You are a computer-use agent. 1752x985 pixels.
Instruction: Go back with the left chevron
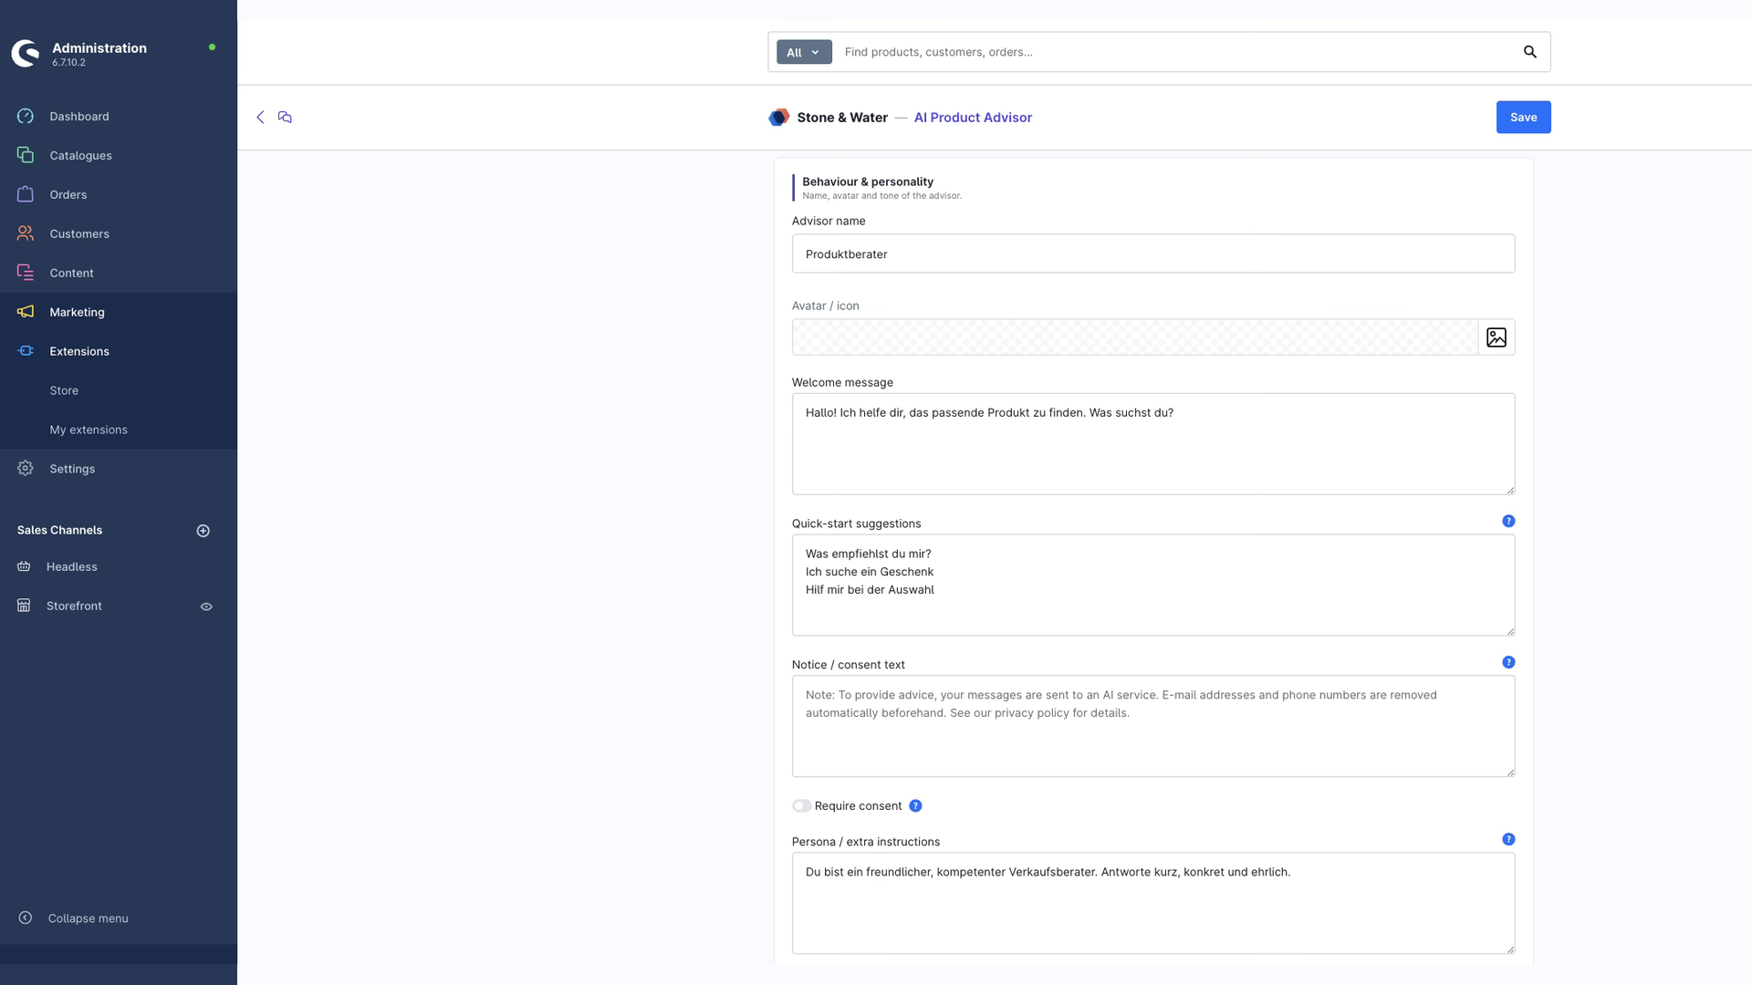pos(260,117)
